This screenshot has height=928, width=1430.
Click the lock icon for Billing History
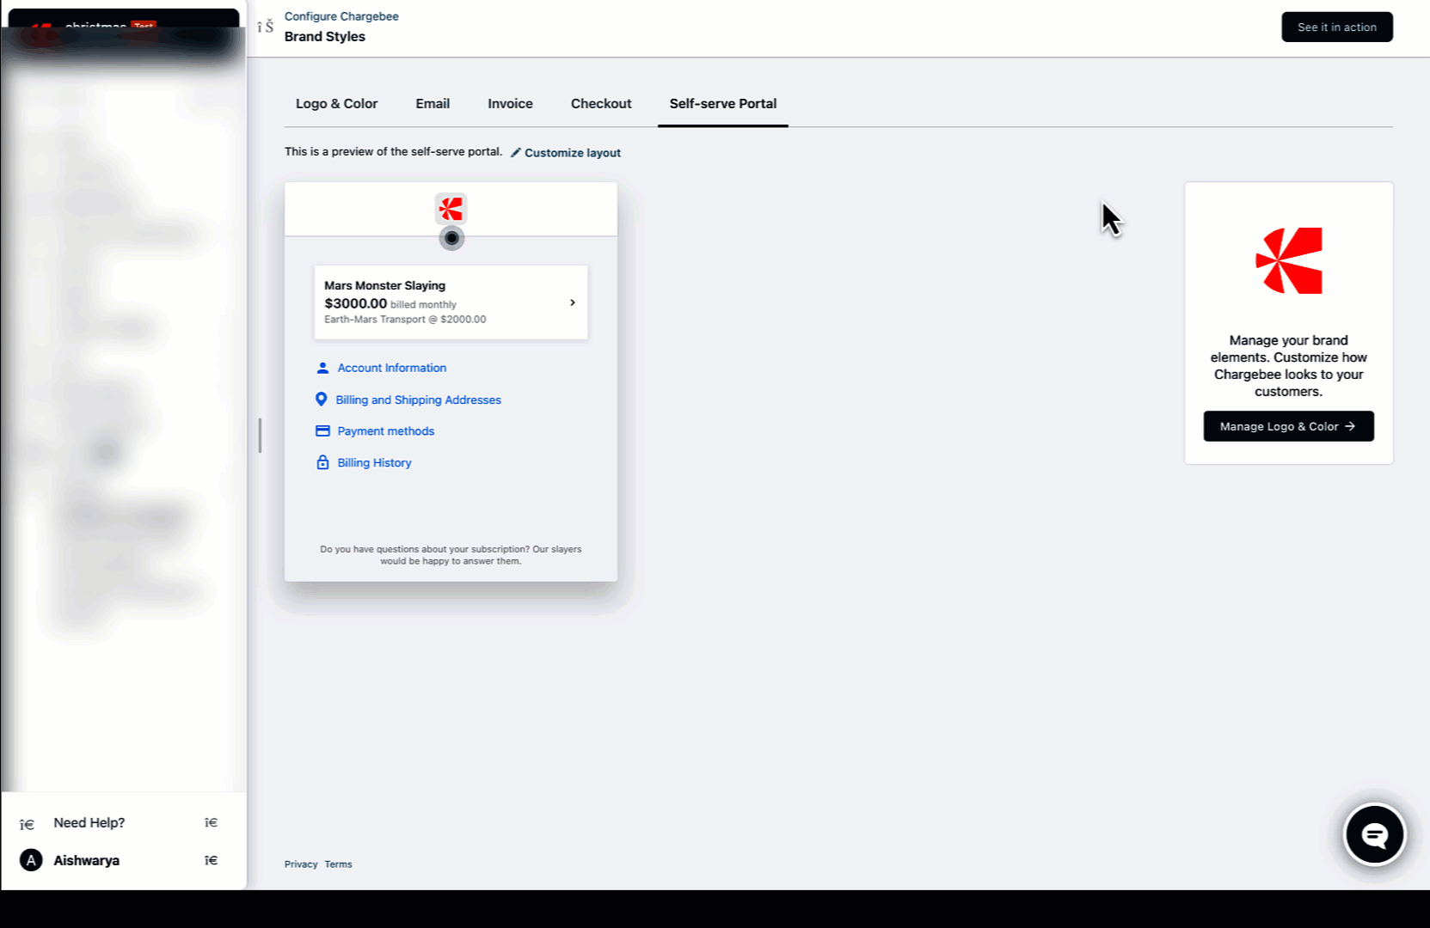(322, 462)
